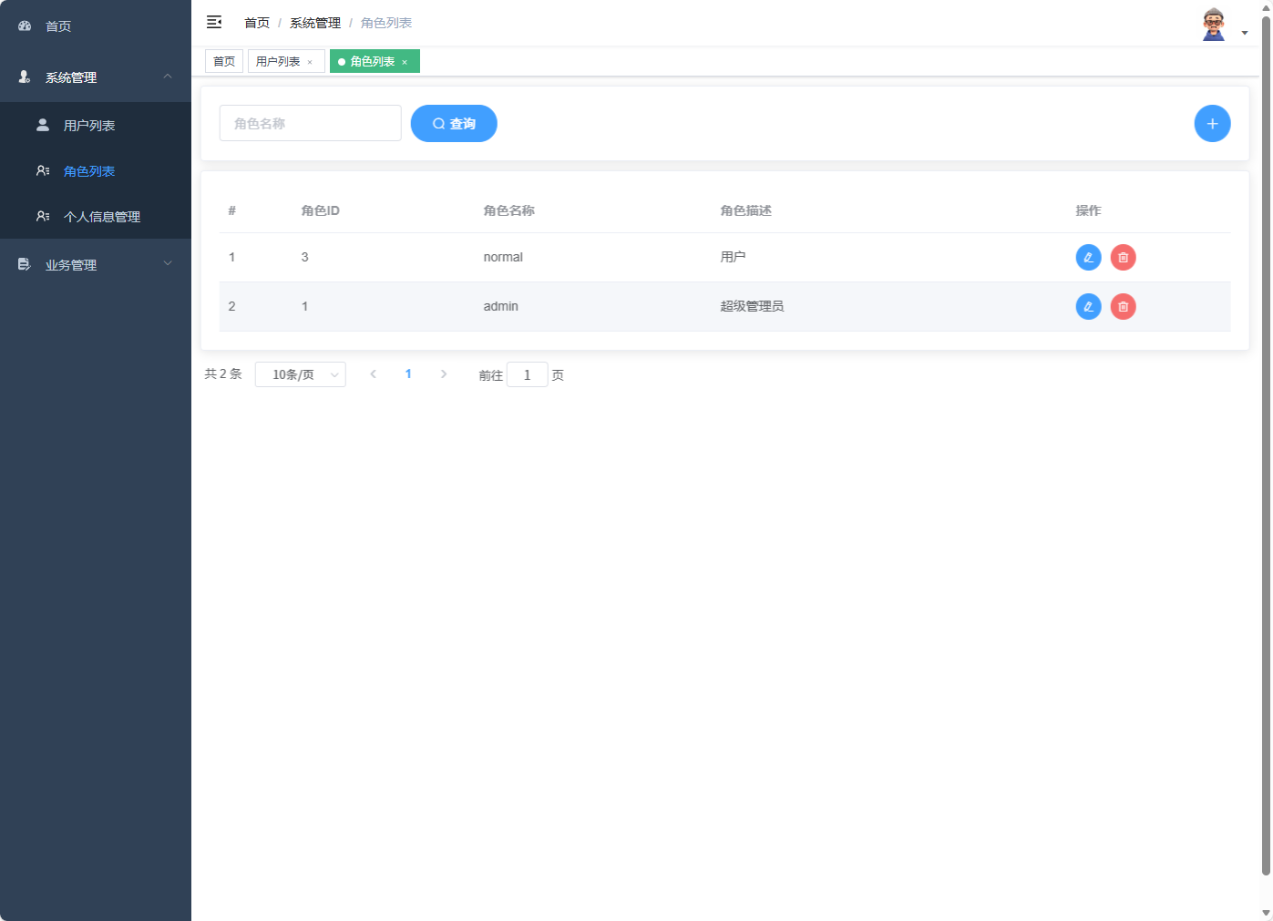The image size is (1273, 921).
Task: Click the 查询 search button
Action: [454, 124]
